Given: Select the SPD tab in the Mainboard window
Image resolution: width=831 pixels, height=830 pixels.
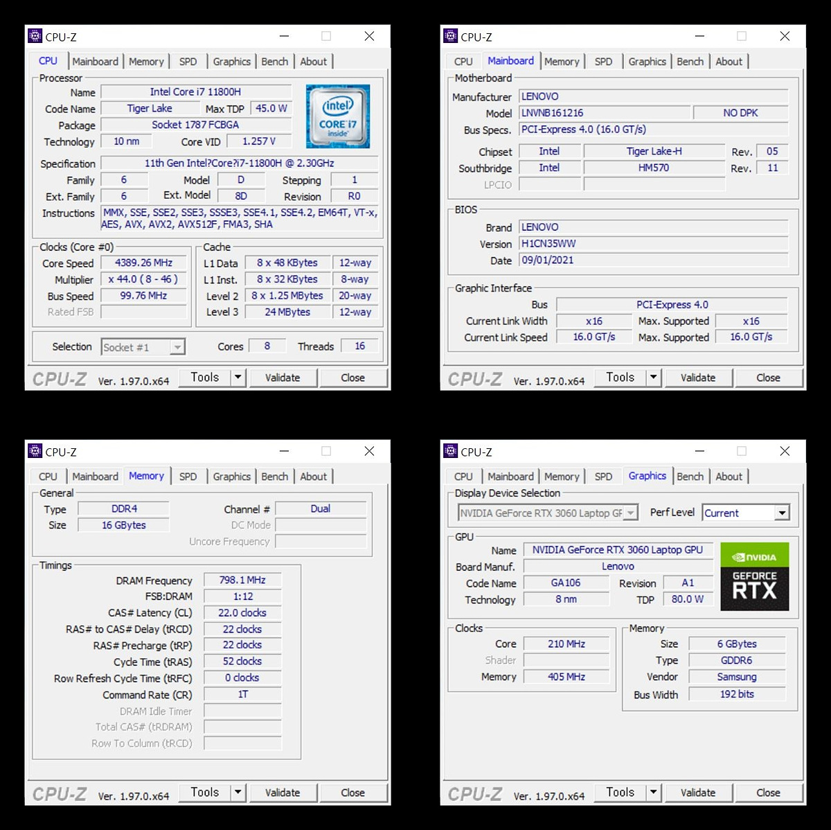Looking at the screenshot, I should pos(603,62).
